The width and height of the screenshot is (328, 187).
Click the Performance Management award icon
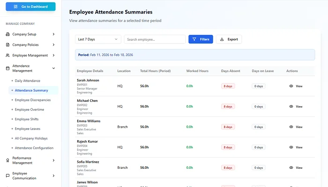pyautogui.click(x=7, y=160)
